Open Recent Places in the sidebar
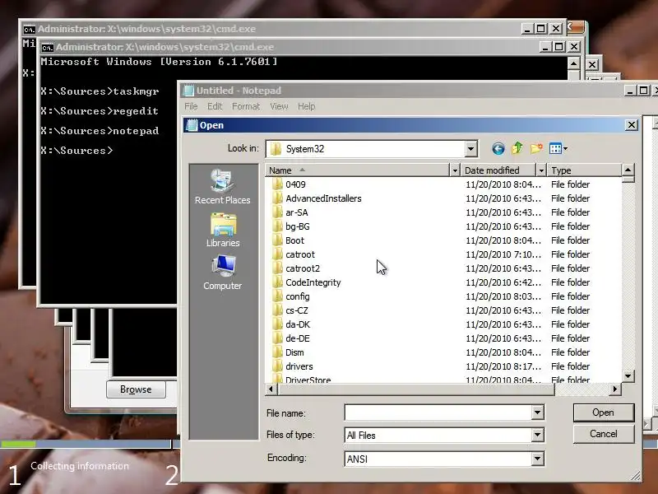 tap(222, 187)
